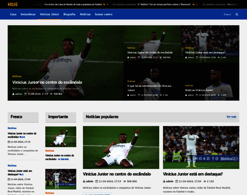The image size is (247, 195).
Task: Click Ver tudo link in Notícias populares
Action: tap(231, 117)
